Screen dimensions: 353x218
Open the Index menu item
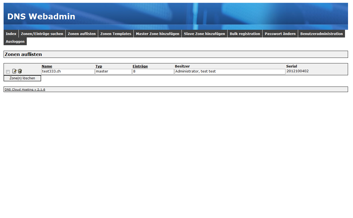click(11, 34)
